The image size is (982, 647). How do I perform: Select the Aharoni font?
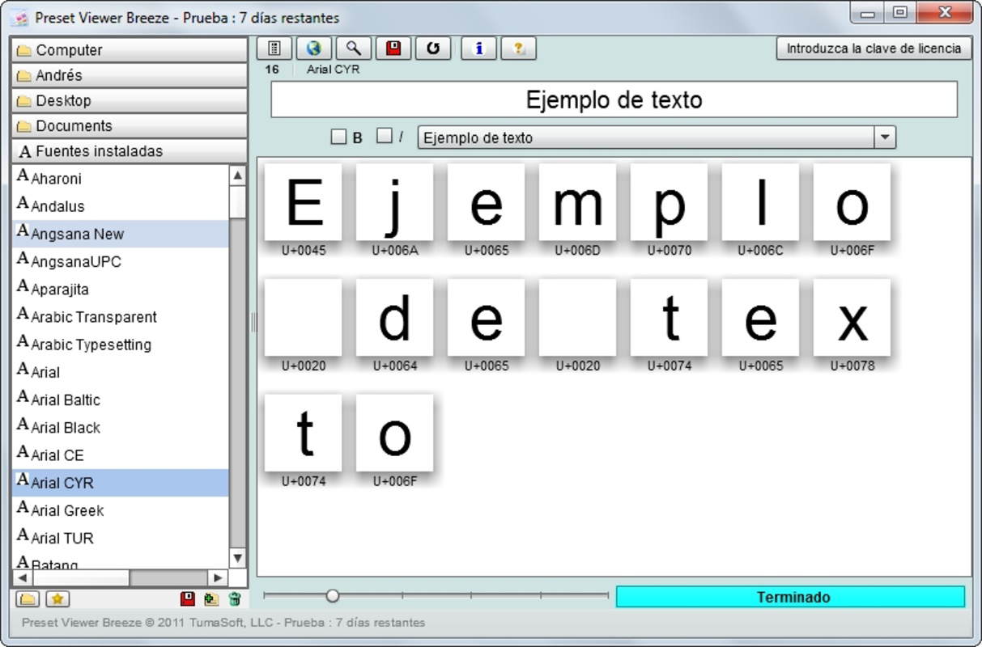(x=121, y=179)
